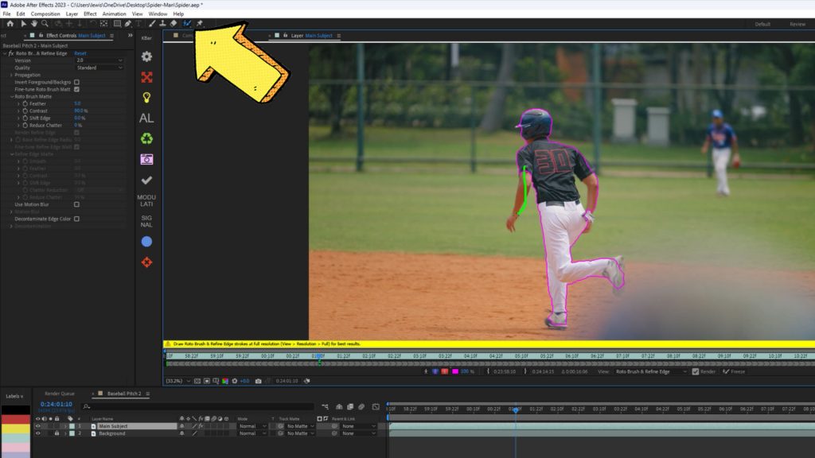Select the Brush tool
Image resolution: width=815 pixels, height=458 pixels.
point(152,24)
